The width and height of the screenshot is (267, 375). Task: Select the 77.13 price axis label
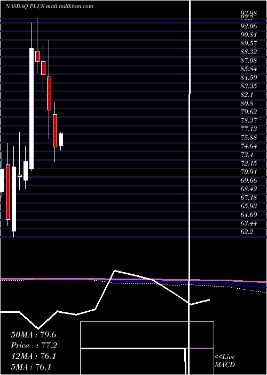coord(249,130)
